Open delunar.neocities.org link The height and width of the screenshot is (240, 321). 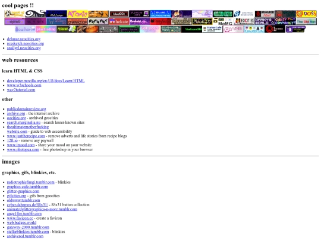[x=24, y=39]
